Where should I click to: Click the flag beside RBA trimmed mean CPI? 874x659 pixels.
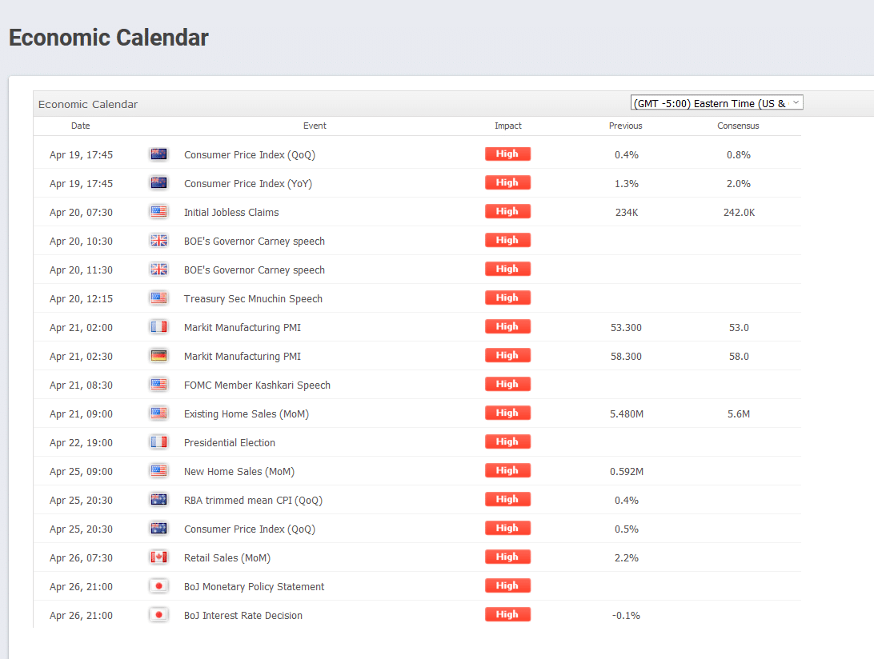pos(158,500)
